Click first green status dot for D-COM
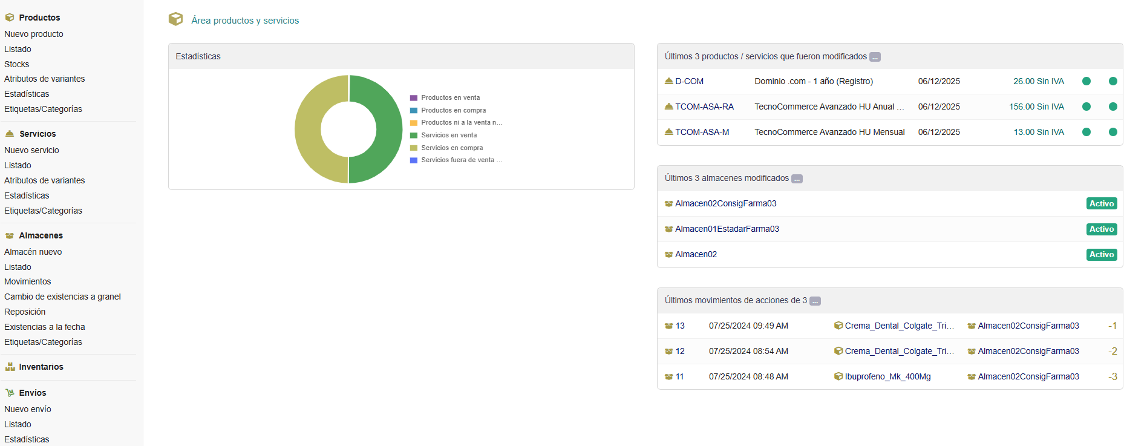Viewport: 1124px width, 446px height. coord(1086,81)
